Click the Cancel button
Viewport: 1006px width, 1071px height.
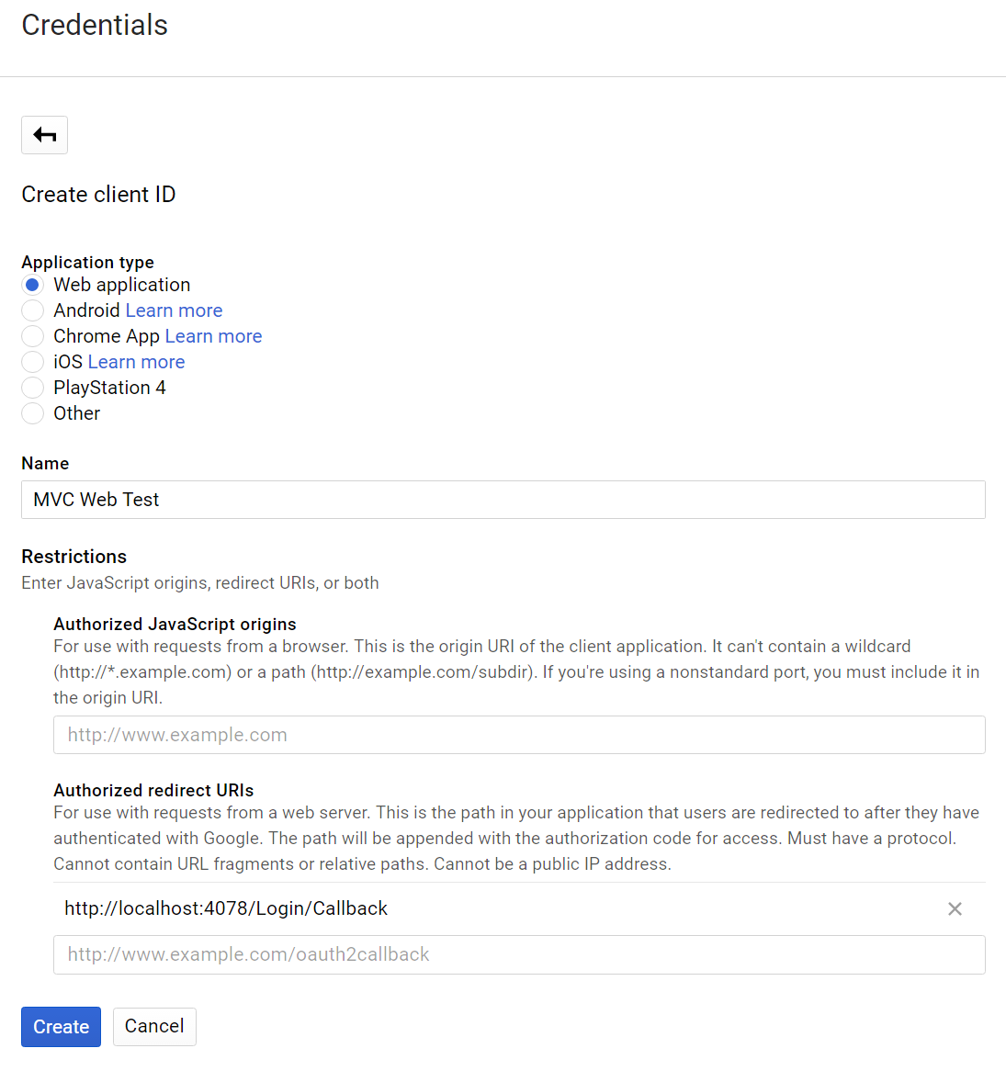click(154, 1026)
